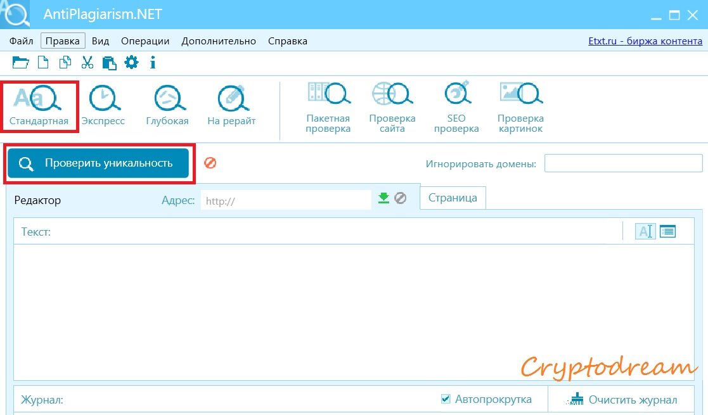Open the Справка menu
Image resolution: width=708 pixels, height=415 pixels.
point(288,41)
